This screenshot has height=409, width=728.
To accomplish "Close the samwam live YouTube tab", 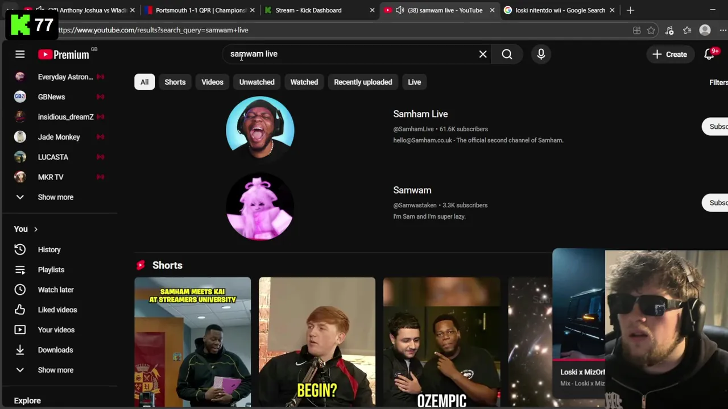I will (x=493, y=10).
